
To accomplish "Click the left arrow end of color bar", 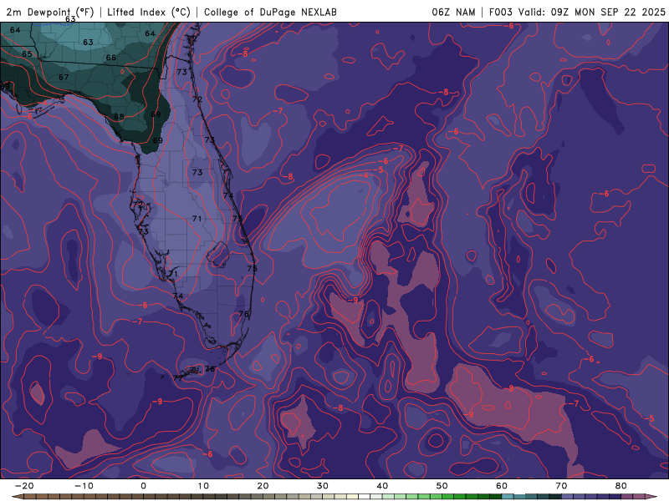I will [x=17, y=497].
